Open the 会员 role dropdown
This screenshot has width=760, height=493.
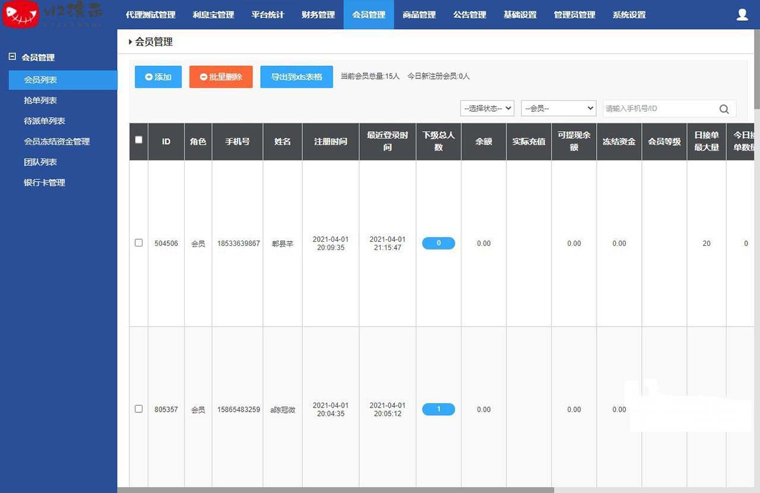tap(558, 108)
